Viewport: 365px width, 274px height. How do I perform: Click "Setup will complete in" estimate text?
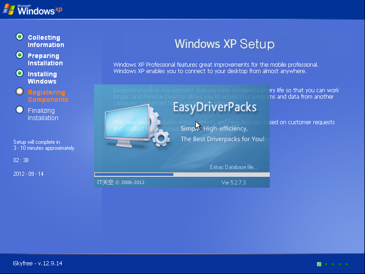[36, 142]
